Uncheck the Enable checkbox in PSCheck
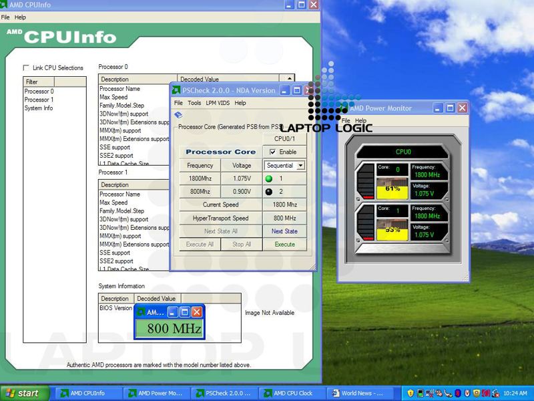Image resolution: width=534 pixels, height=401 pixels. click(x=272, y=152)
